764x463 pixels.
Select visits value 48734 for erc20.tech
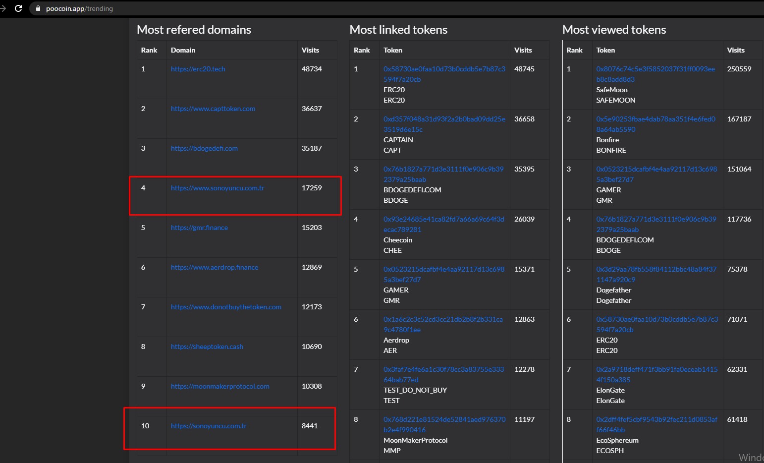click(x=312, y=69)
